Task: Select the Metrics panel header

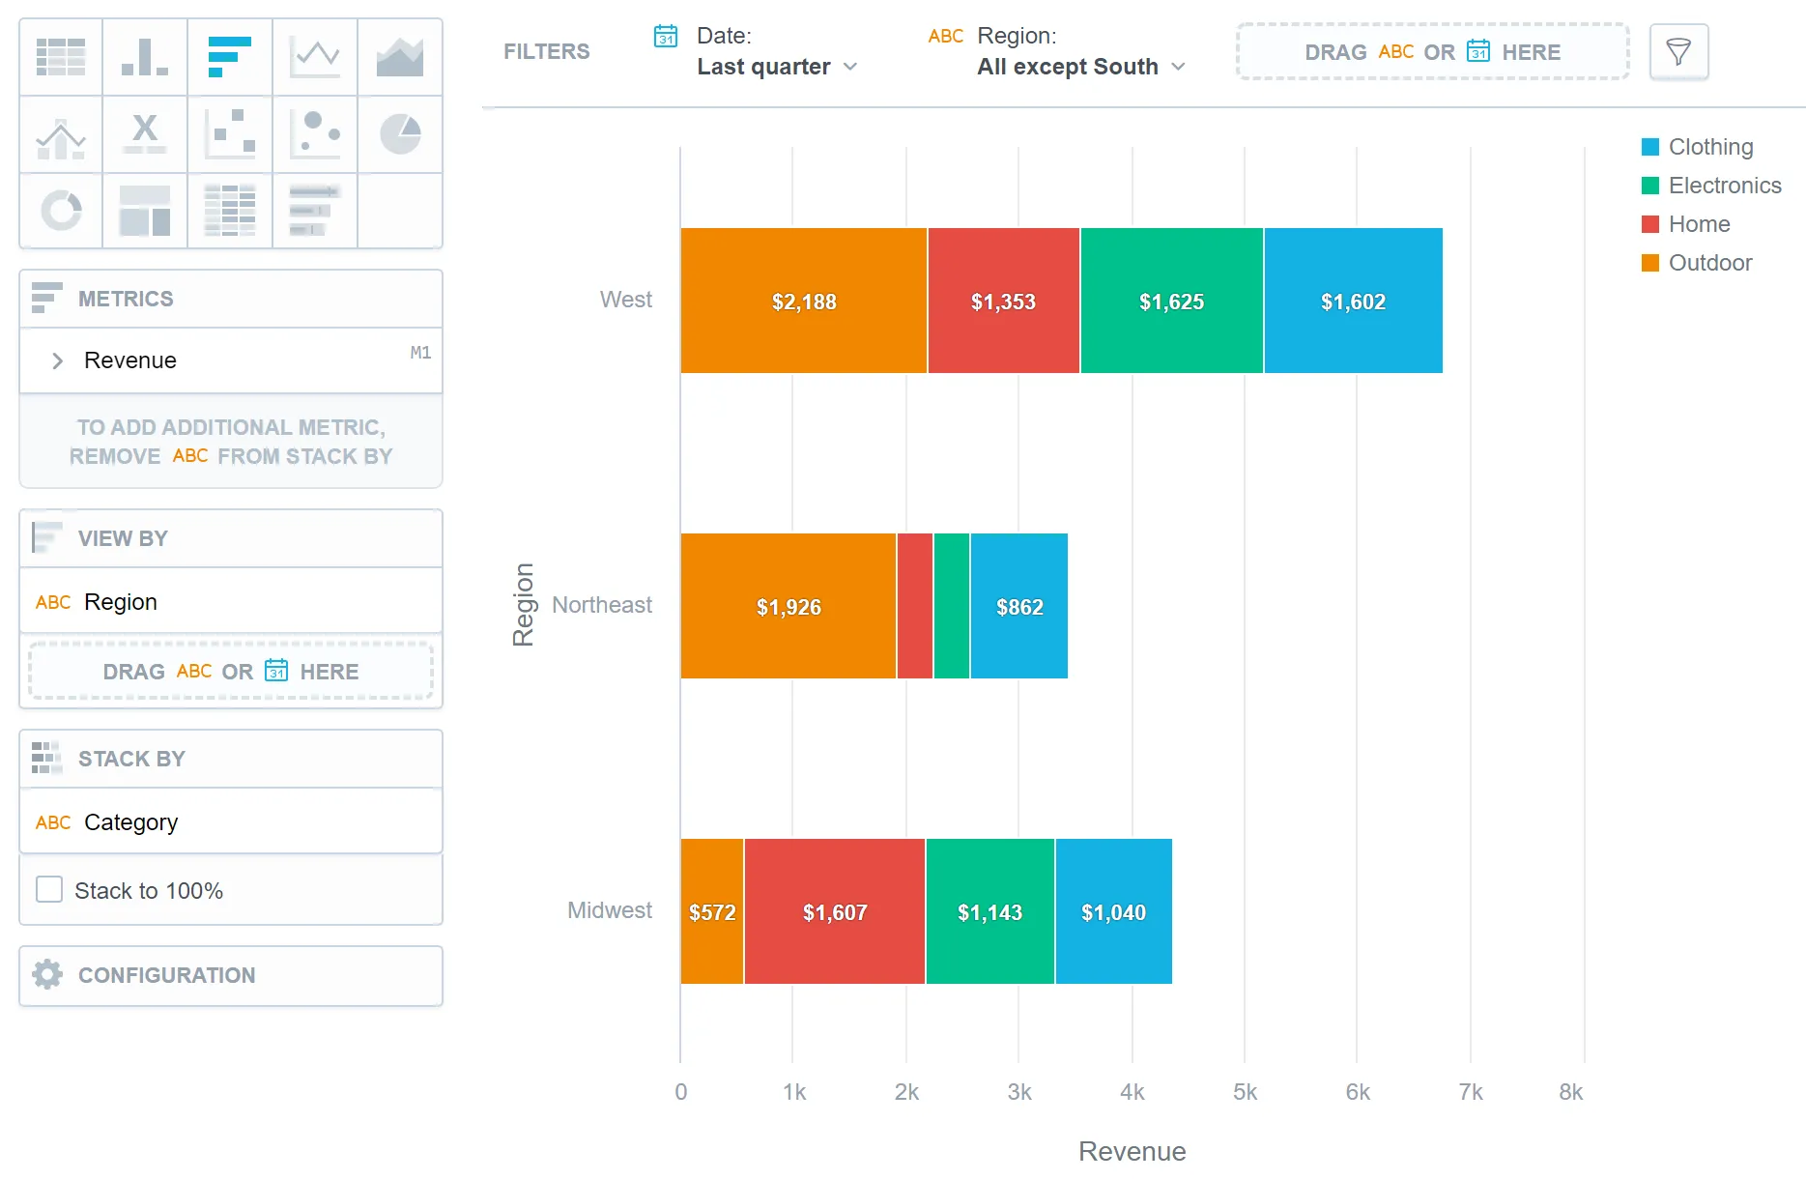Action: point(125,298)
